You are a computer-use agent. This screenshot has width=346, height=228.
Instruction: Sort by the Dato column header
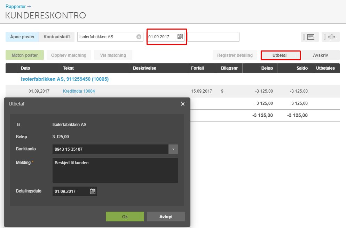[x=38, y=68]
